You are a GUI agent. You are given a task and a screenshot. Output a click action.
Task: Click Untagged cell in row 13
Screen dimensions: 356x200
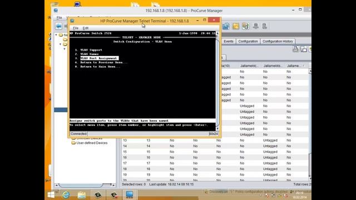[270, 141]
